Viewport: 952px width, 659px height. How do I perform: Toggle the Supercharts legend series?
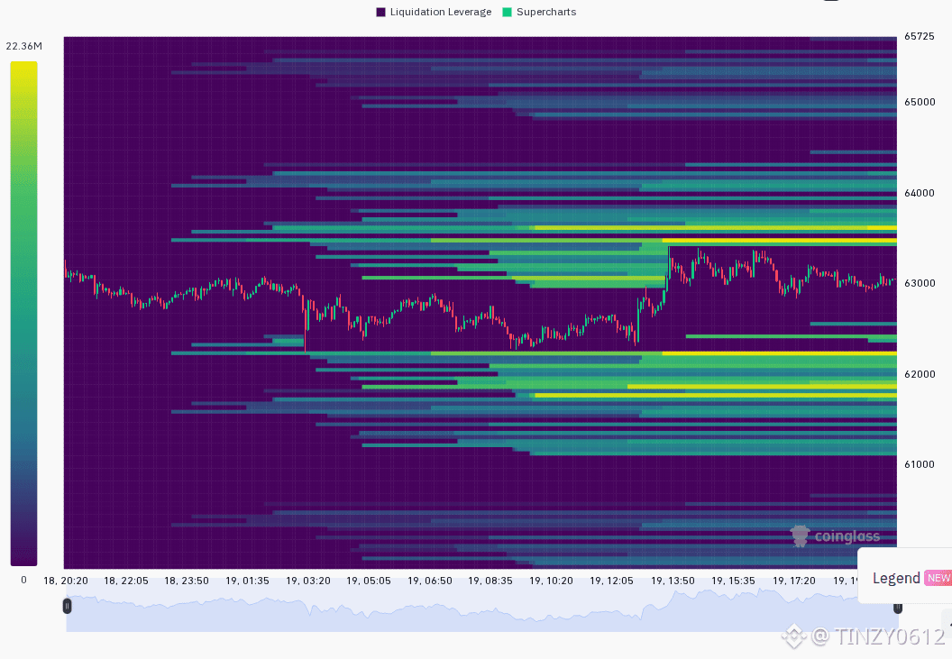[x=539, y=12]
